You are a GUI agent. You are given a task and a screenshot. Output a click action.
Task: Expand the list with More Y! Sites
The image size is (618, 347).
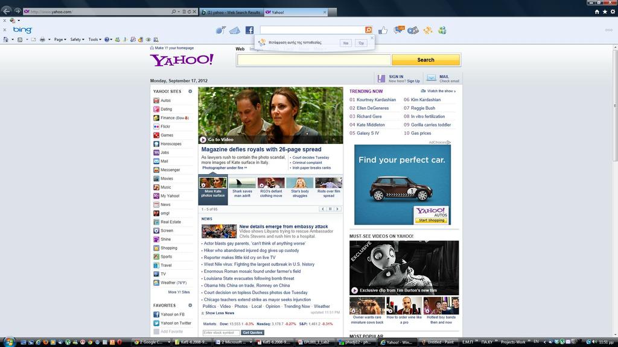pyautogui.click(x=179, y=292)
